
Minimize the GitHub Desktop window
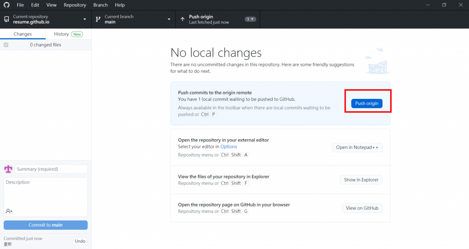coord(428,5)
